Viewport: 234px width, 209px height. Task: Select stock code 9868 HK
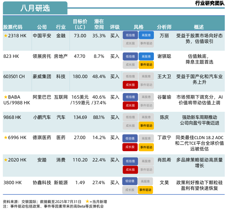click(12, 117)
